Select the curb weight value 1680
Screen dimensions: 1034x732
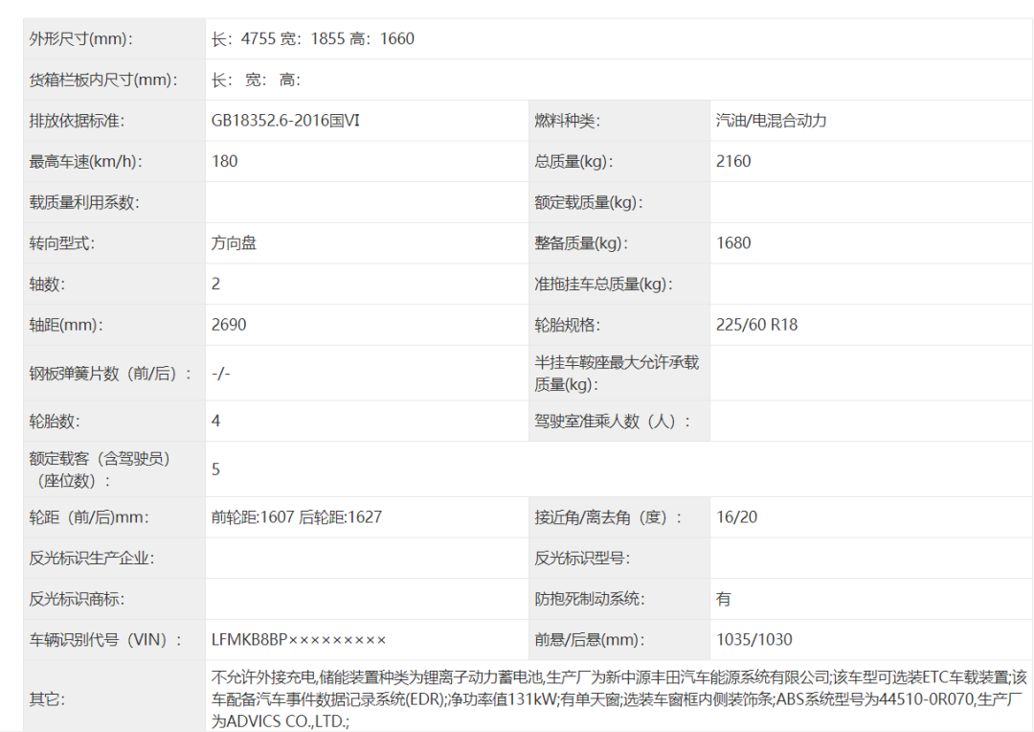(x=733, y=243)
